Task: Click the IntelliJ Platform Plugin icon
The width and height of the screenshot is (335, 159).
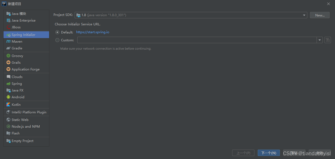Action: coord(8,112)
